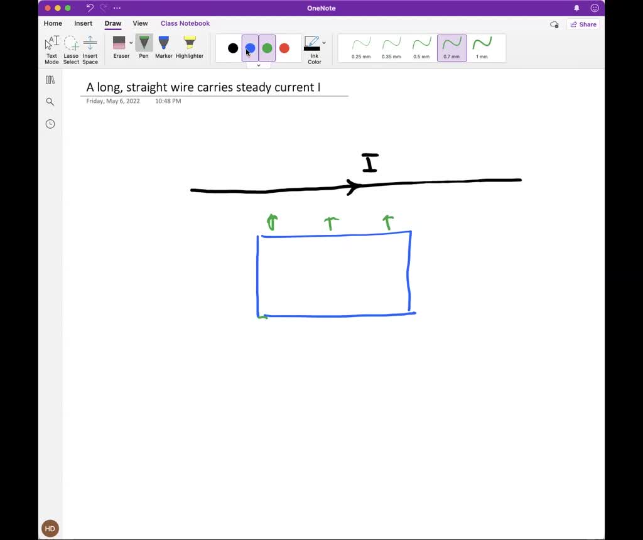Image resolution: width=643 pixels, height=540 pixels.
Task: Select the 0.25 mm stroke thickness
Action: click(x=361, y=48)
